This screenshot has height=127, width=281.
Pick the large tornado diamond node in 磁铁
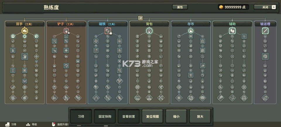(x=119, y=81)
